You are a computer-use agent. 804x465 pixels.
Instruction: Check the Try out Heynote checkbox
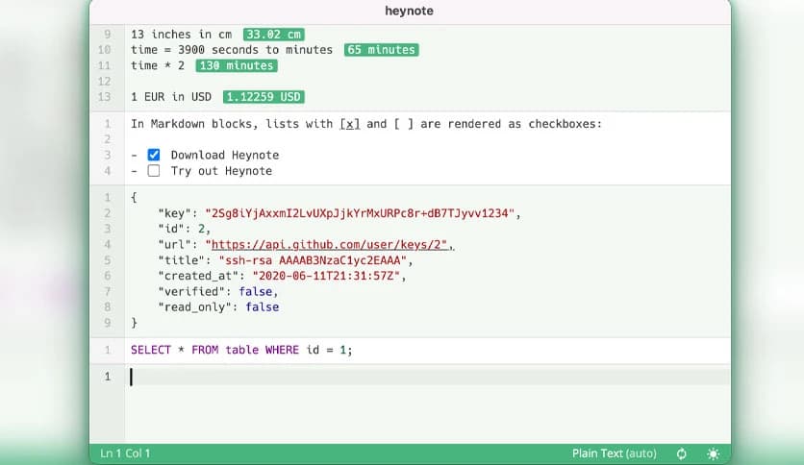154,171
